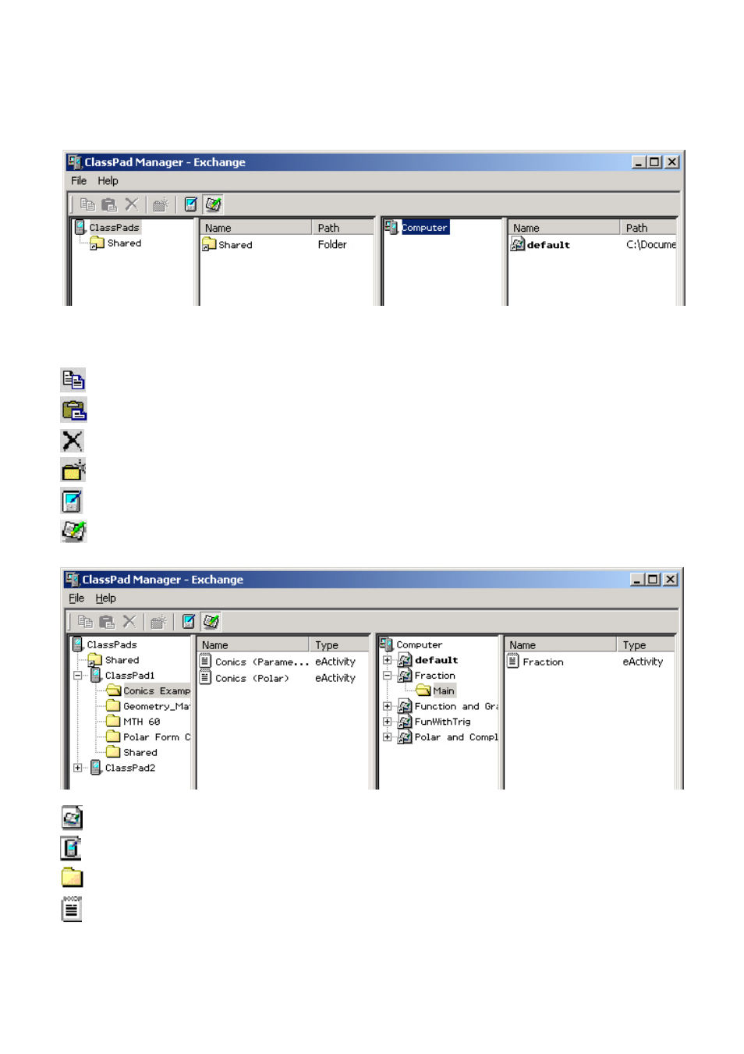Screen dimensions: 744x1054
Task: Click Copy toolbar icon in the ClassPad1 window
Action: coord(85,622)
